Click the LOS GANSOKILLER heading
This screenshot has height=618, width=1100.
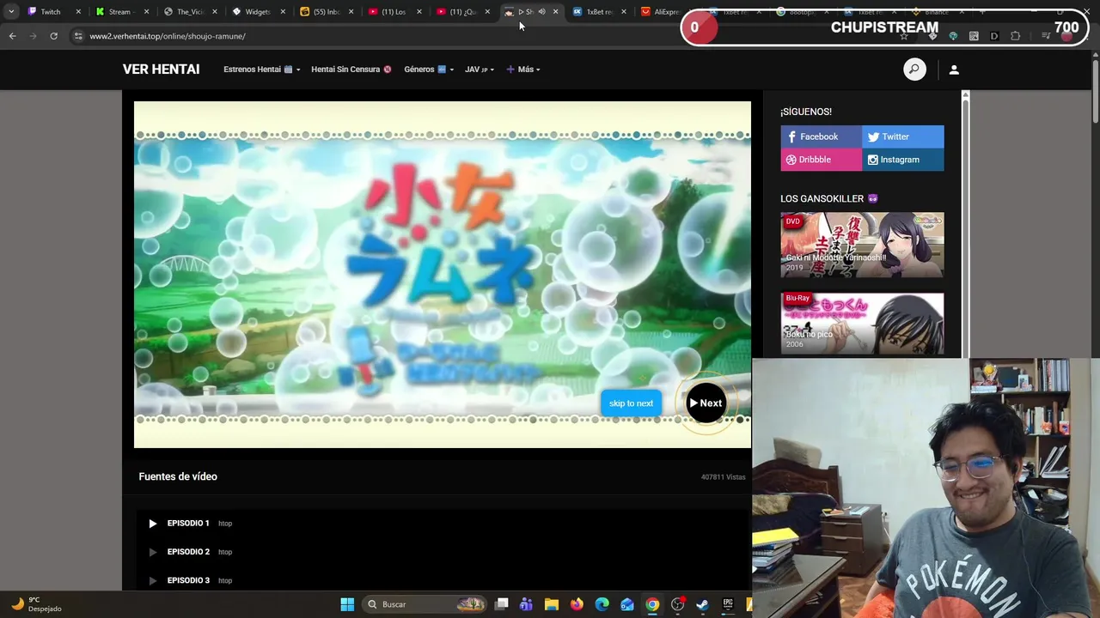coord(829,198)
